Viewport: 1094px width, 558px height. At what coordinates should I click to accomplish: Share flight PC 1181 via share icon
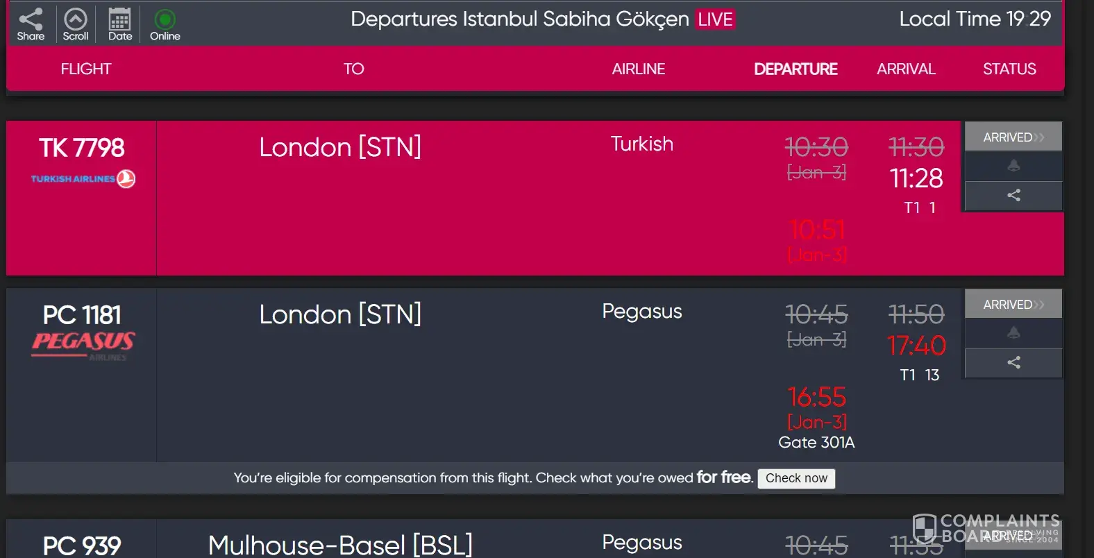point(1013,362)
